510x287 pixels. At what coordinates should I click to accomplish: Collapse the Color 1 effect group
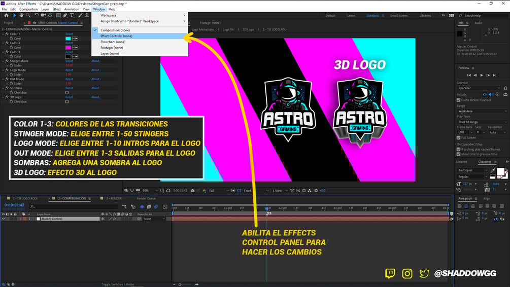coord(3,34)
